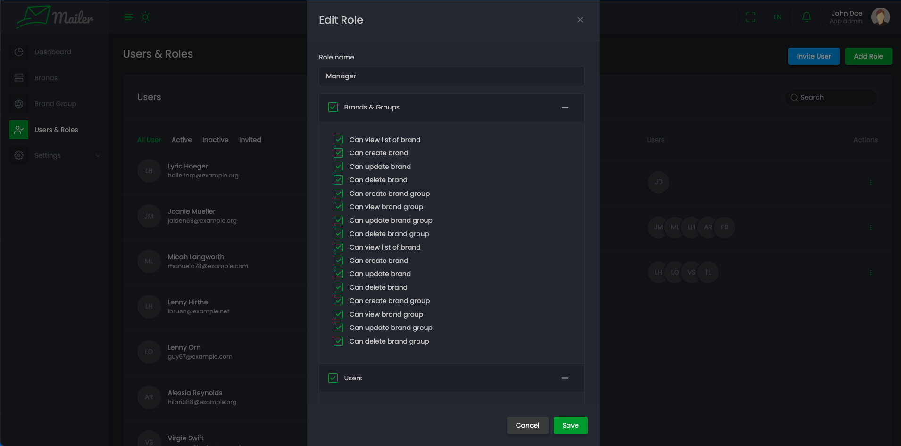Collapse the Users permissions section

565,378
